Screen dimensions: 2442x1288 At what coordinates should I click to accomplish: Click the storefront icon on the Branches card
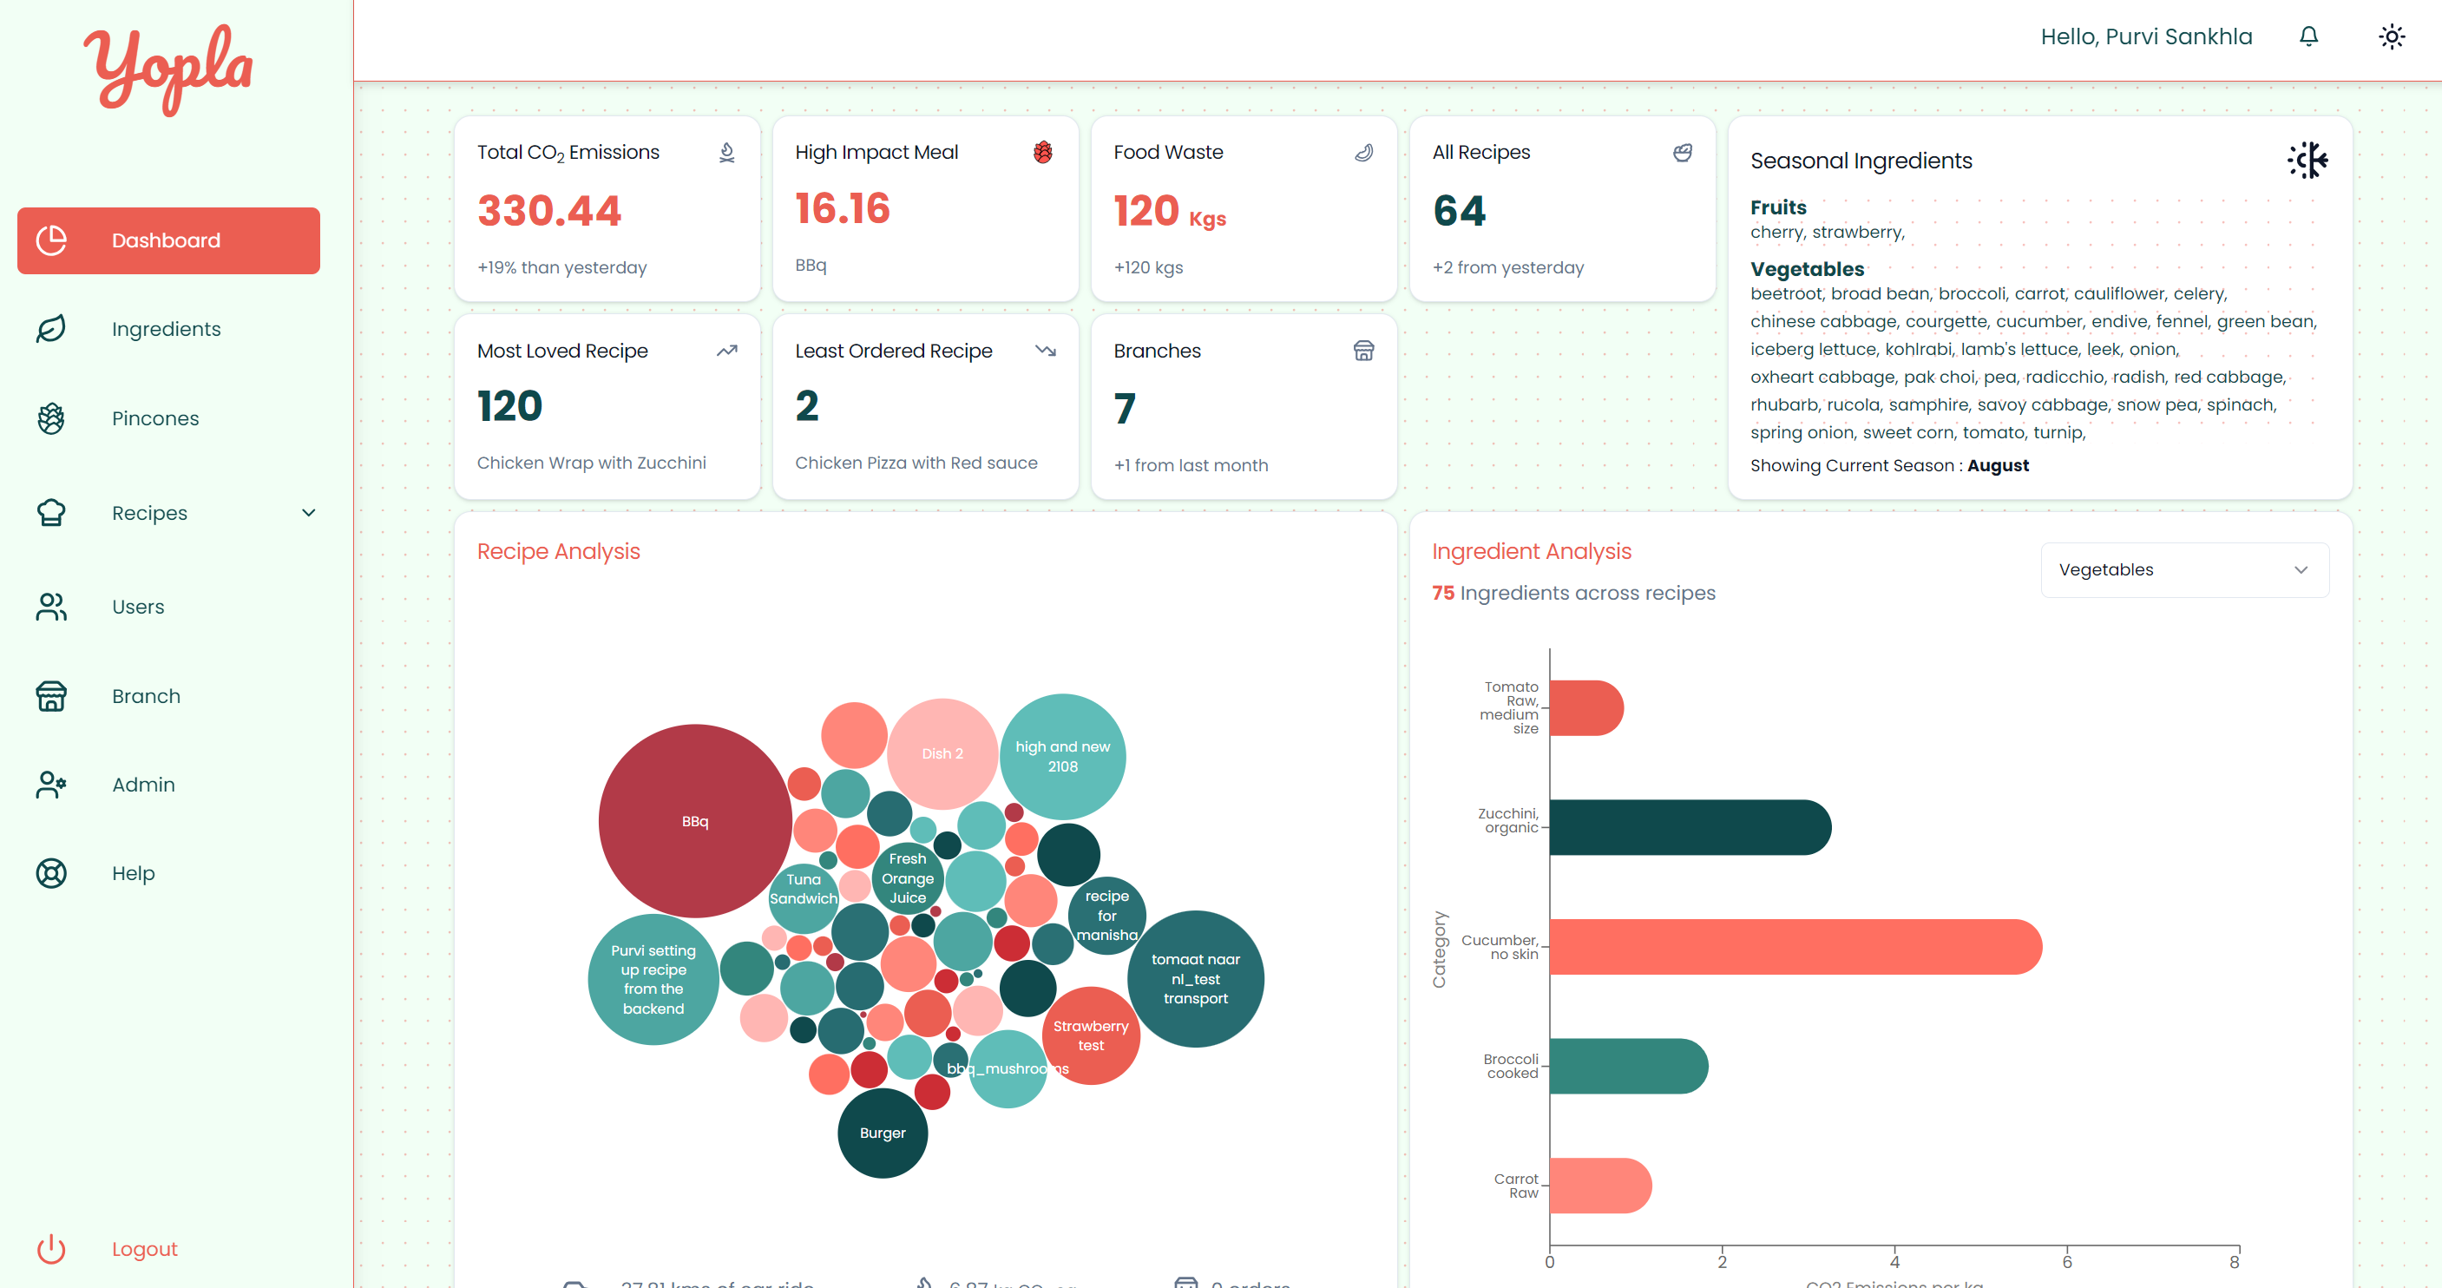1363,350
